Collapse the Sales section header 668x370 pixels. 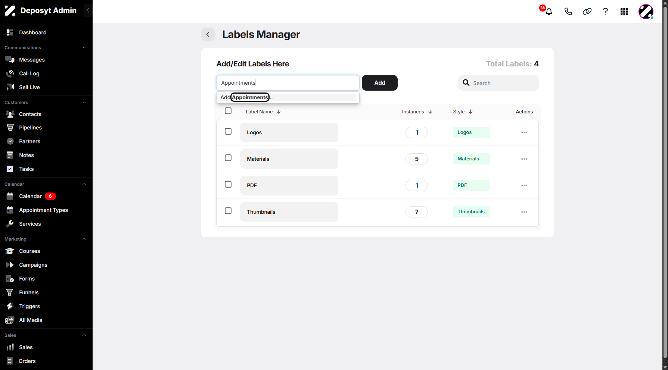click(x=84, y=335)
